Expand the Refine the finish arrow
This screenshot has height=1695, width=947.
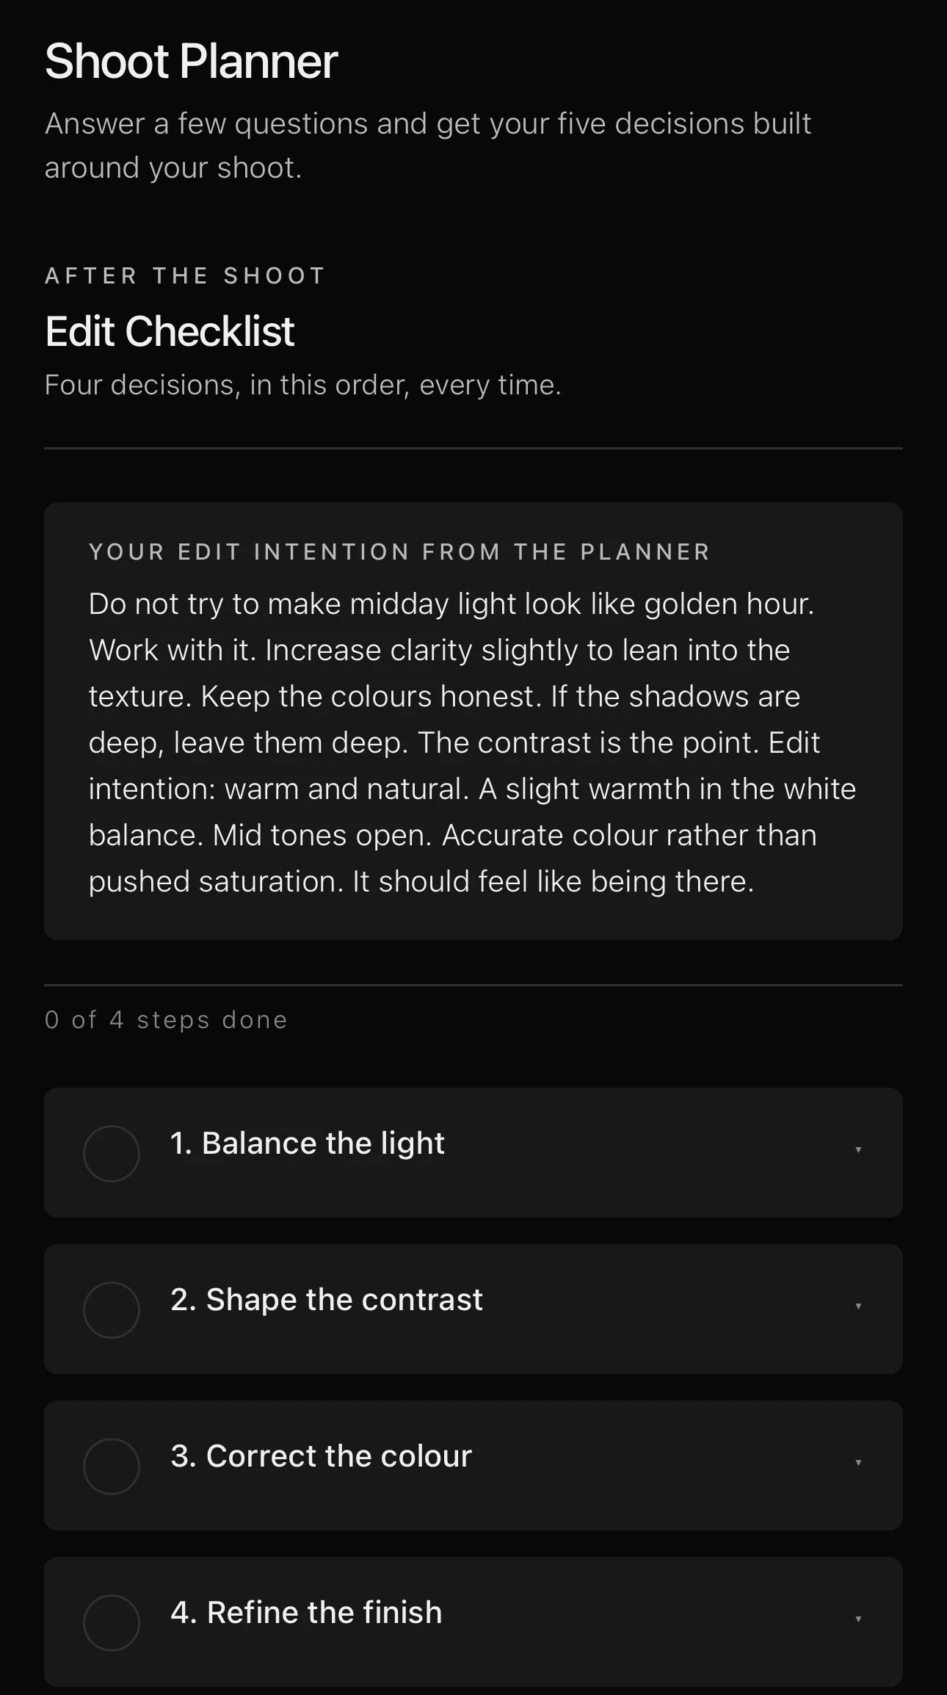point(858,1619)
